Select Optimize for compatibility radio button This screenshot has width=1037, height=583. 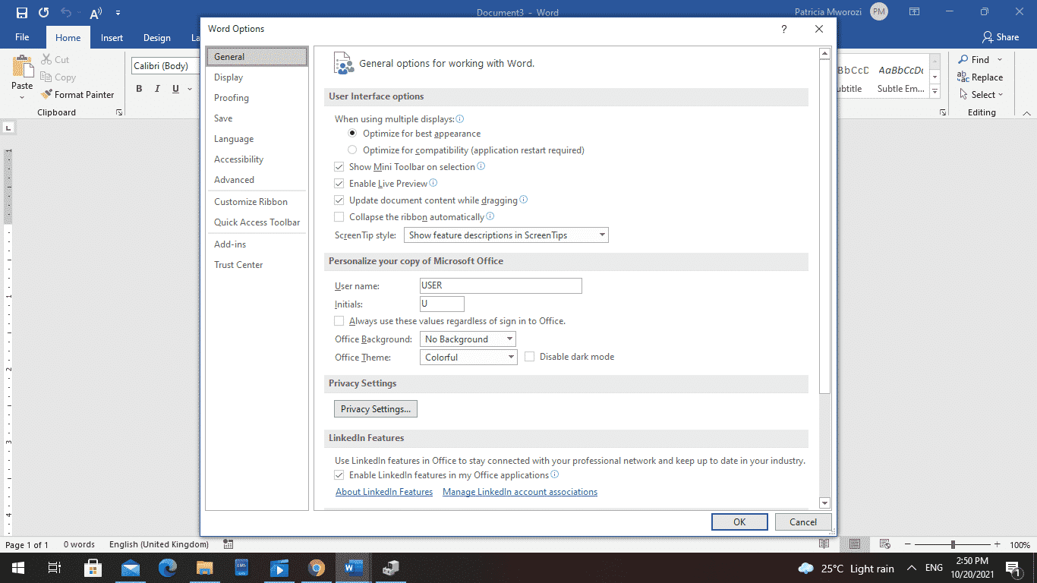(x=351, y=150)
